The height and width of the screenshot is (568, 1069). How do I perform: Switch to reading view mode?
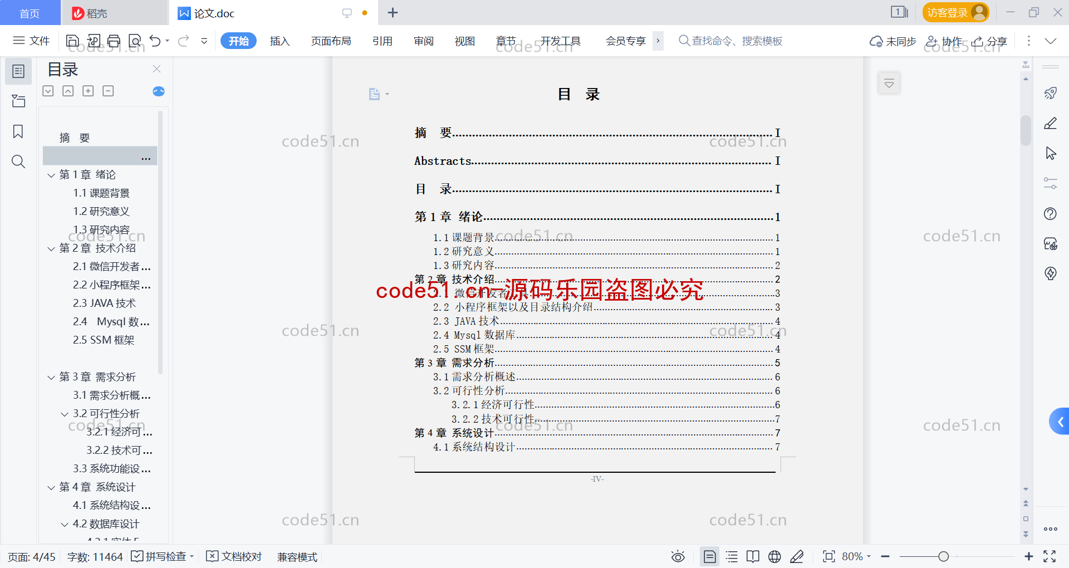[x=753, y=556]
